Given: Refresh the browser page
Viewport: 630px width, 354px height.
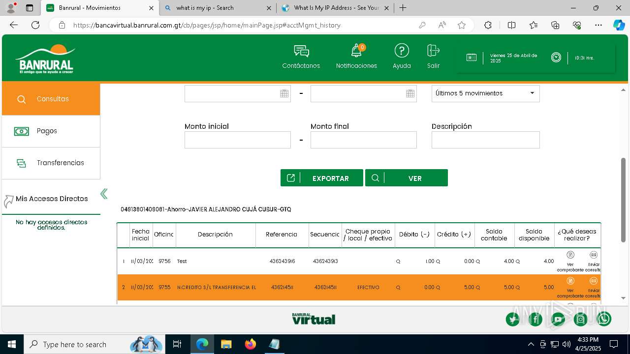Looking at the screenshot, I should pyautogui.click(x=35, y=25).
